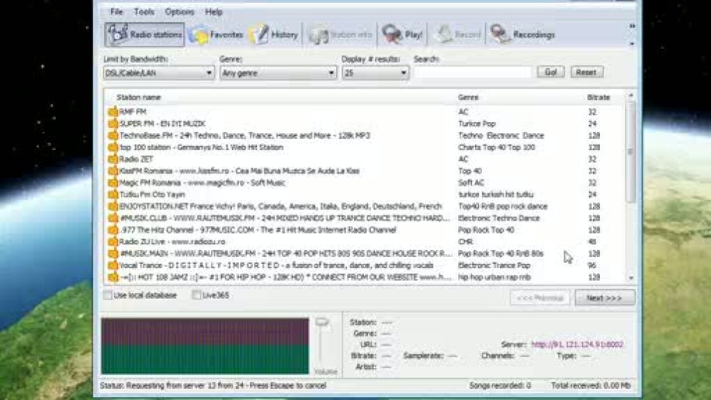Click the Search text field
The height and width of the screenshot is (400, 711).
[473, 73]
